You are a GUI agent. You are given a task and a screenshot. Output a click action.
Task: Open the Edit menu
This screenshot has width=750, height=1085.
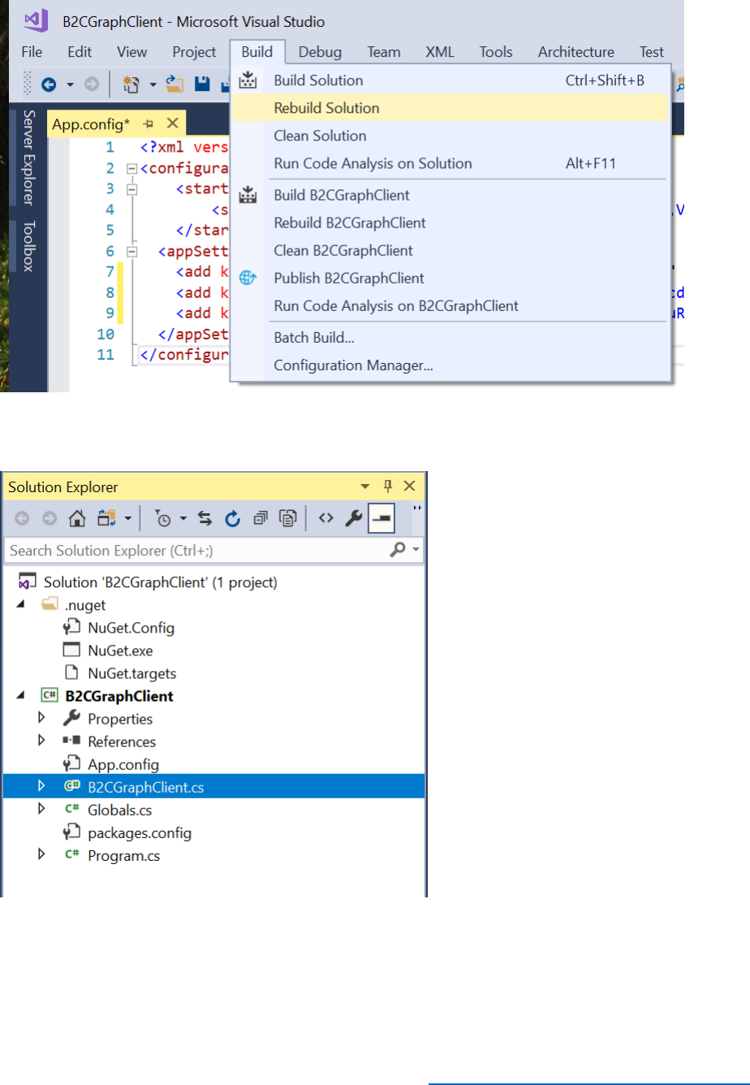80,52
